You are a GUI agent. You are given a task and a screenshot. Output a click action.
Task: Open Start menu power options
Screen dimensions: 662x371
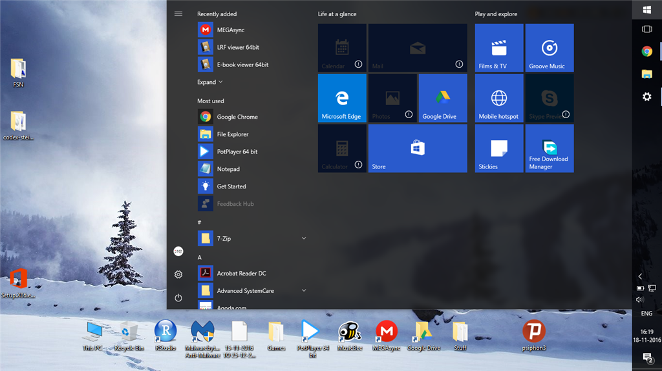coord(178,297)
